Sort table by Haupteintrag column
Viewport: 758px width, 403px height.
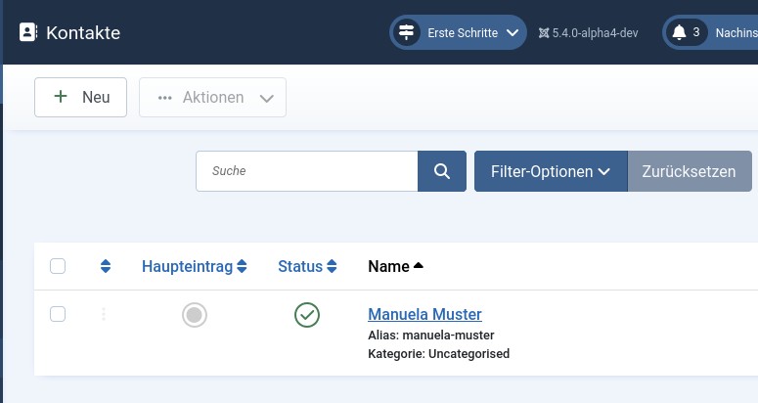tap(194, 266)
